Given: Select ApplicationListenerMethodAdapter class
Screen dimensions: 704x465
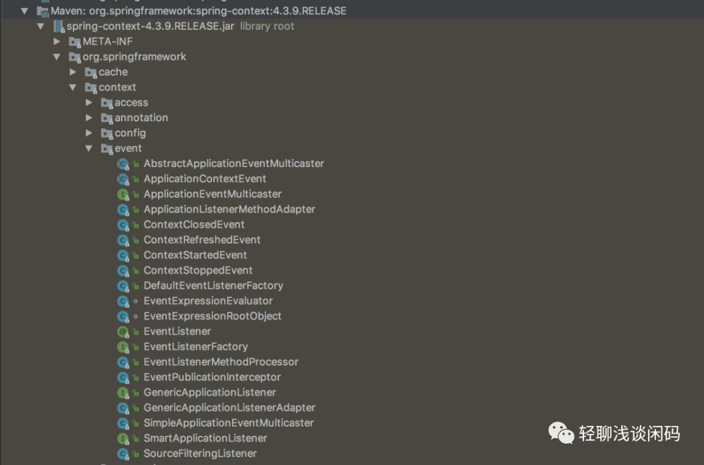Looking at the screenshot, I should click(229, 209).
